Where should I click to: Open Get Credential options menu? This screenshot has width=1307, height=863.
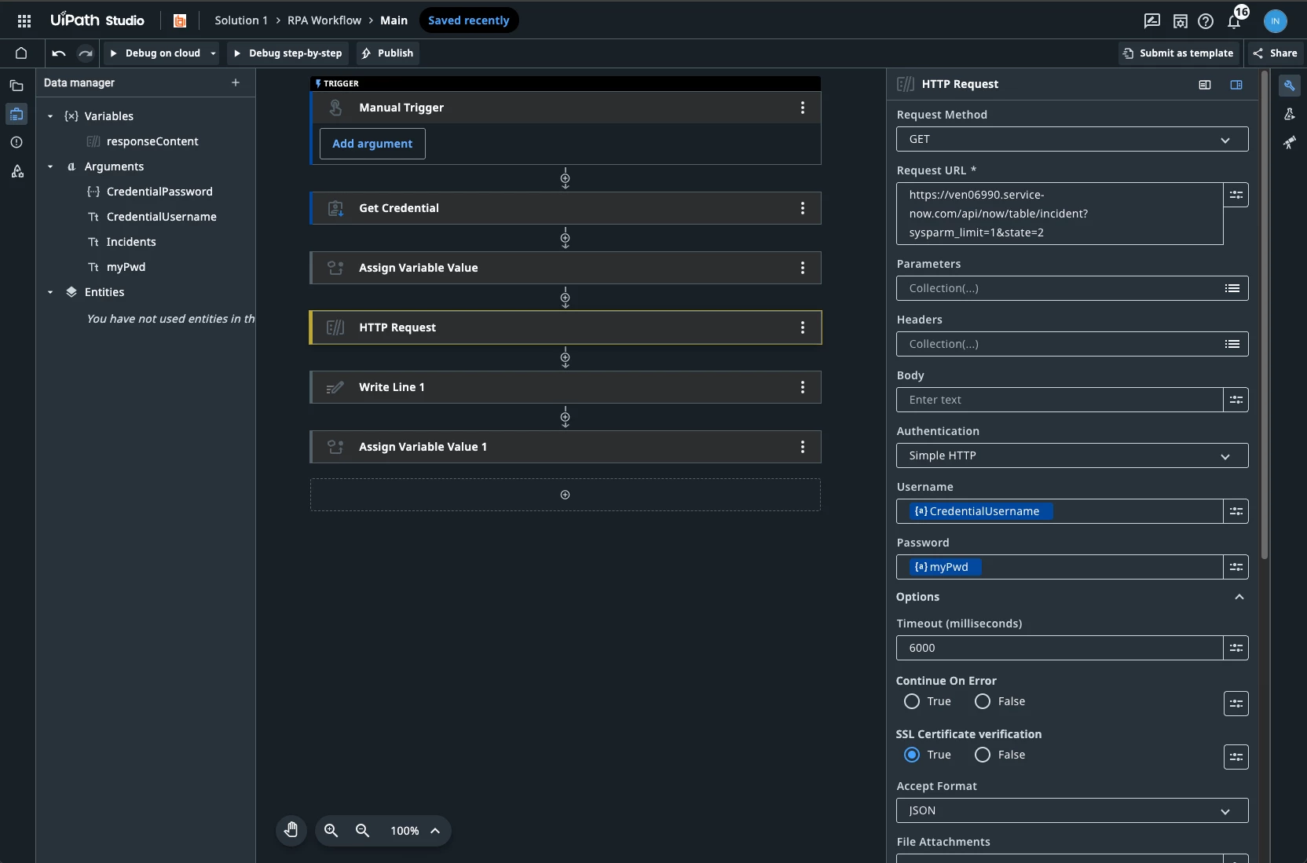[x=802, y=208]
